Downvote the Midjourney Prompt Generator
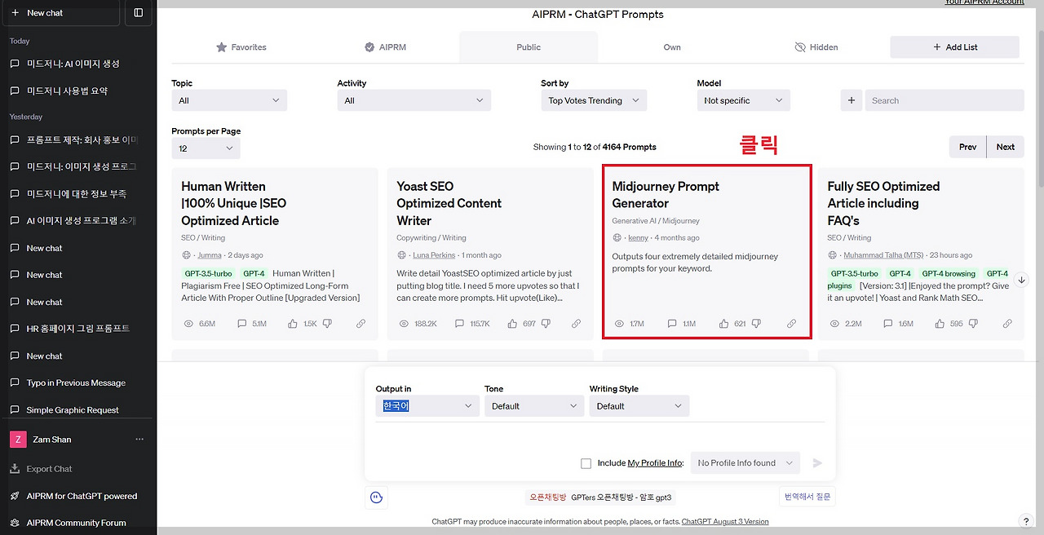Screen dimensions: 1044x535 (x=756, y=324)
